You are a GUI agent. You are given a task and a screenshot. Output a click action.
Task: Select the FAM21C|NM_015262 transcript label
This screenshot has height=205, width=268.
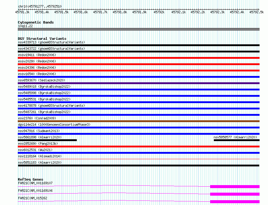(x=33, y=198)
